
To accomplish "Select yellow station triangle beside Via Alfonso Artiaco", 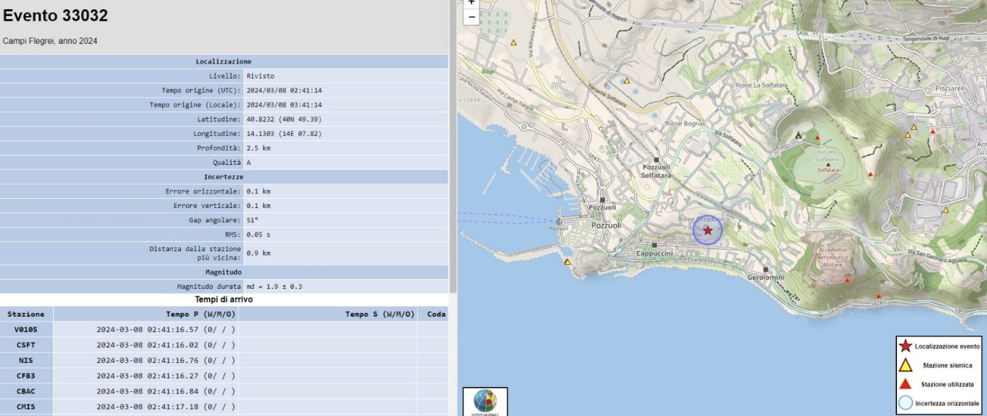I will point(513,43).
